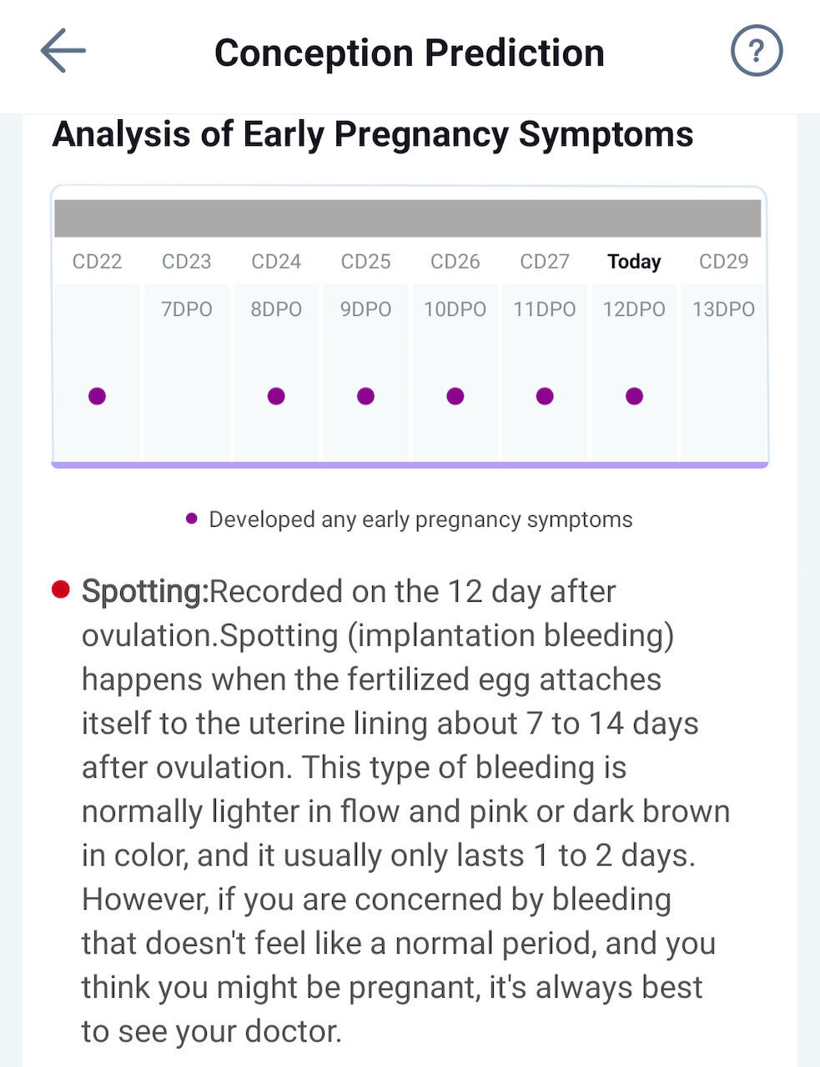Viewport: 820px width, 1067px height.
Task: Tap the purple dot under 11DPO
Action: tap(545, 396)
